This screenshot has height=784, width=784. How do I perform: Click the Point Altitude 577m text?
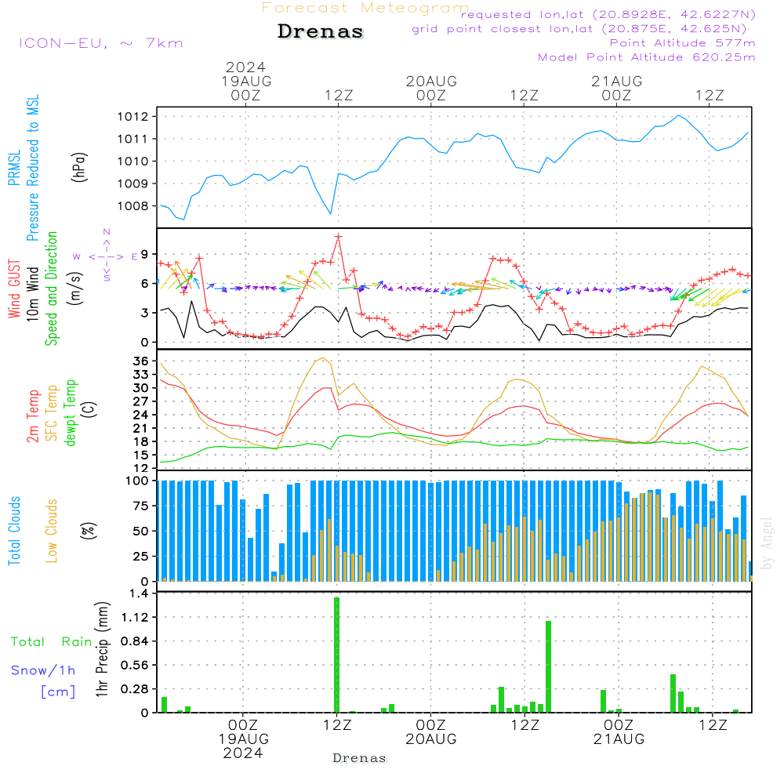click(682, 43)
